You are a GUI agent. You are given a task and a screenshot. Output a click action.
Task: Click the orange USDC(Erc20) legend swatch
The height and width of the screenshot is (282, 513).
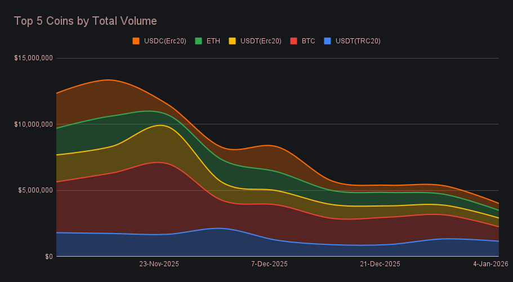click(x=136, y=41)
